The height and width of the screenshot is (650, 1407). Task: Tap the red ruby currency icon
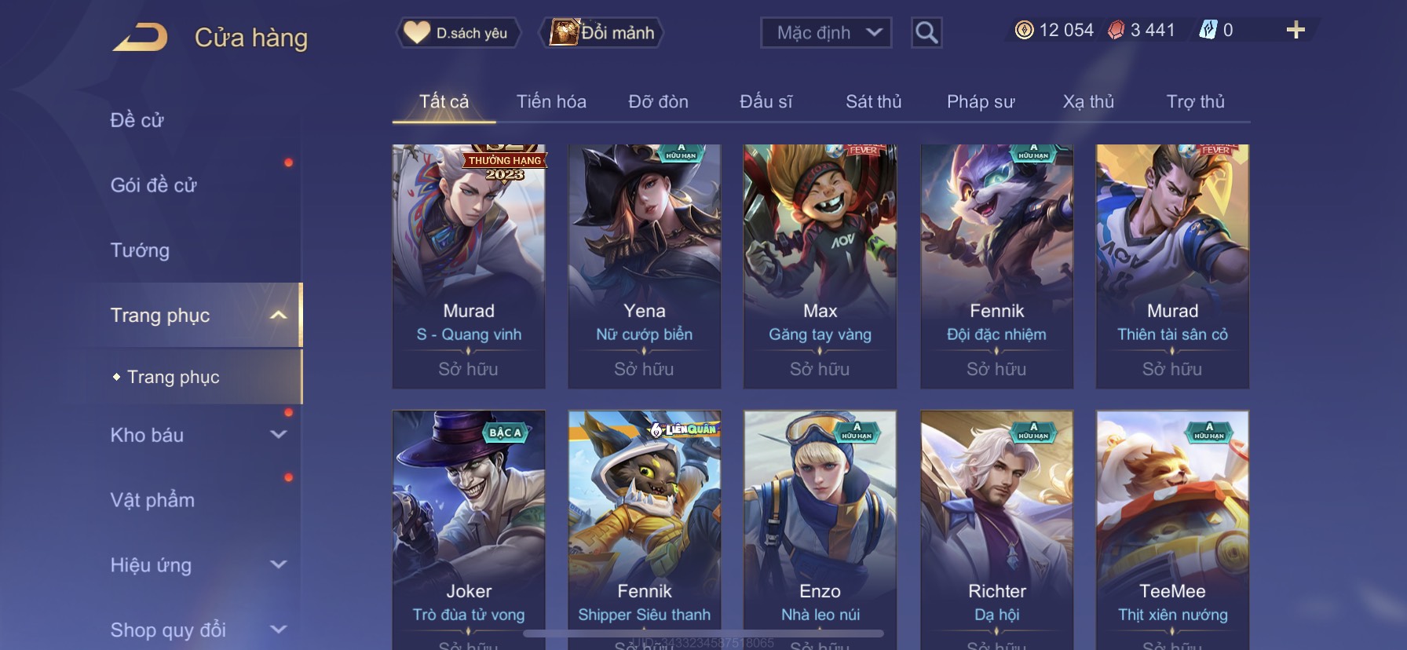[x=1116, y=31]
